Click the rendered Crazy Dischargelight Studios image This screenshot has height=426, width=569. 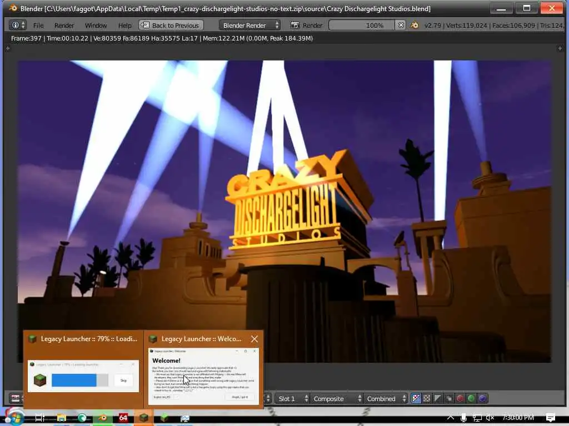(x=284, y=211)
